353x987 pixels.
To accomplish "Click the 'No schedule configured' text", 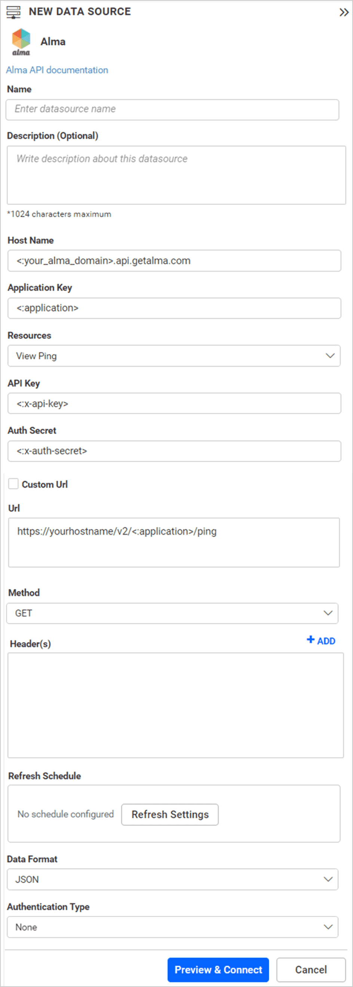I will point(66,814).
